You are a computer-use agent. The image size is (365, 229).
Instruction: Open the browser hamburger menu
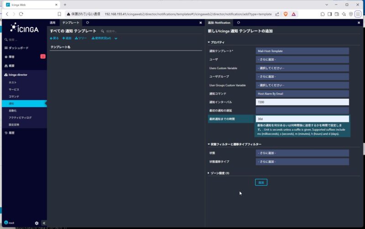pyautogui.click(x=358, y=14)
